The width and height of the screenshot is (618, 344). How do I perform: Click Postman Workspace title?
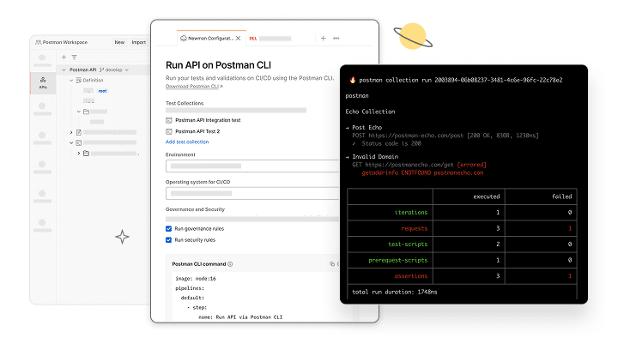coord(65,42)
